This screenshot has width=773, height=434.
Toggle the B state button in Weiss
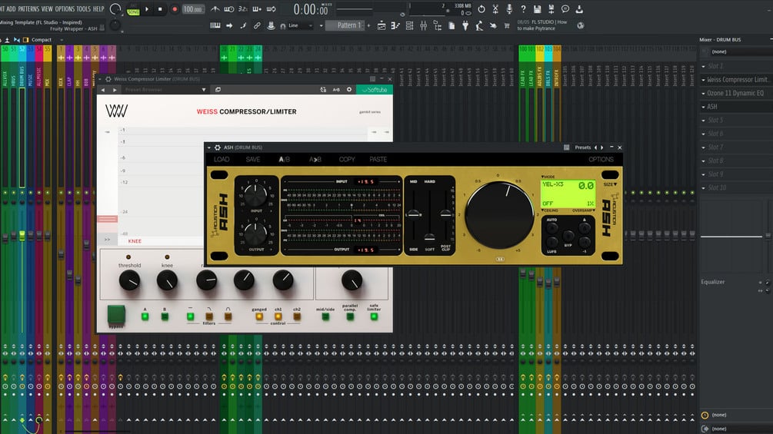click(x=165, y=316)
